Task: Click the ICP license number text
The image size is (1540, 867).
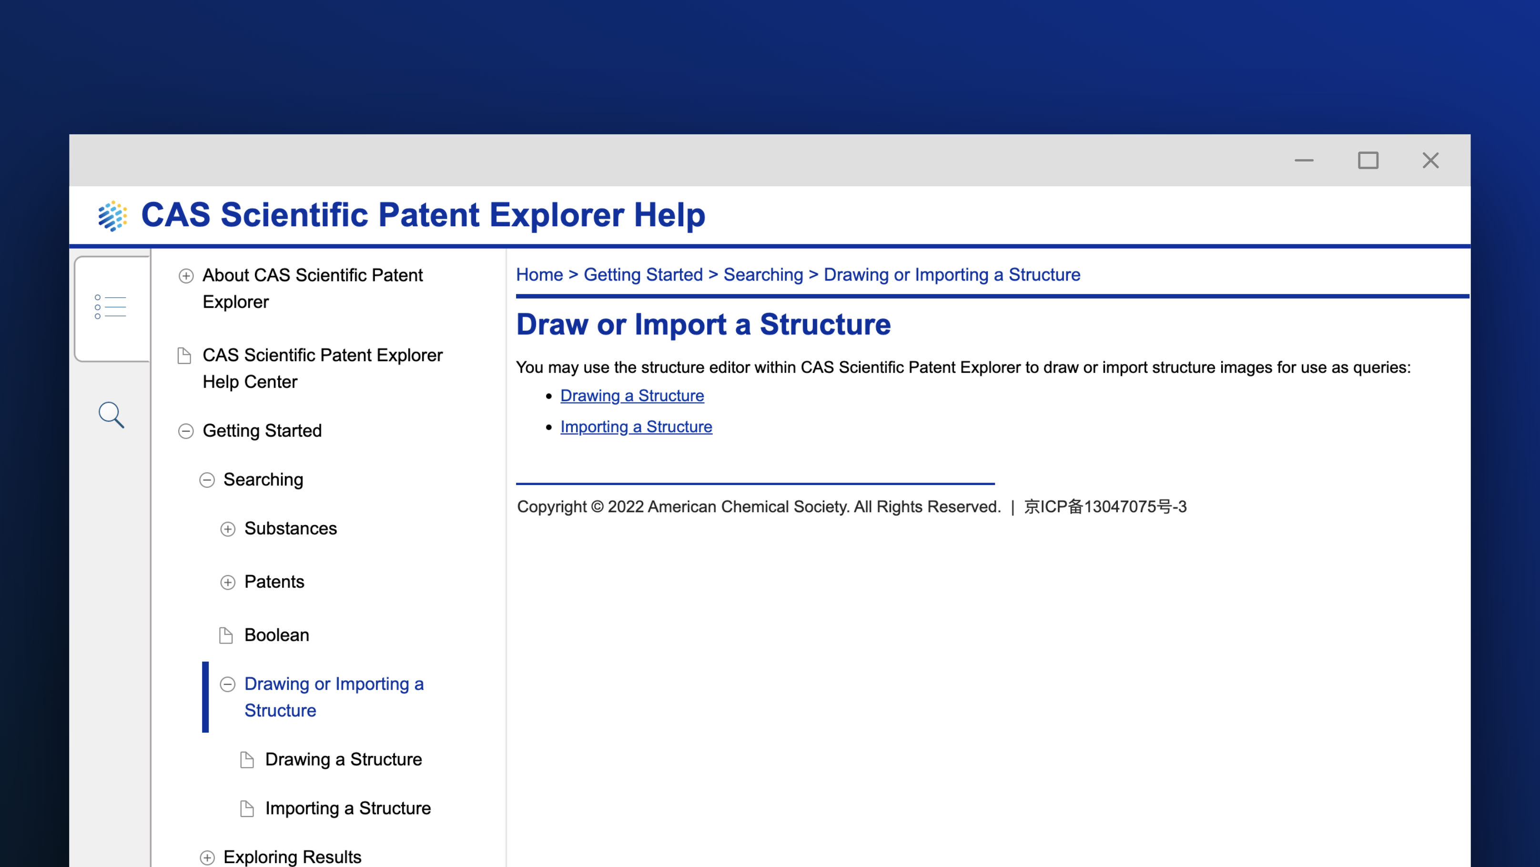Action: pos(1105,507)
